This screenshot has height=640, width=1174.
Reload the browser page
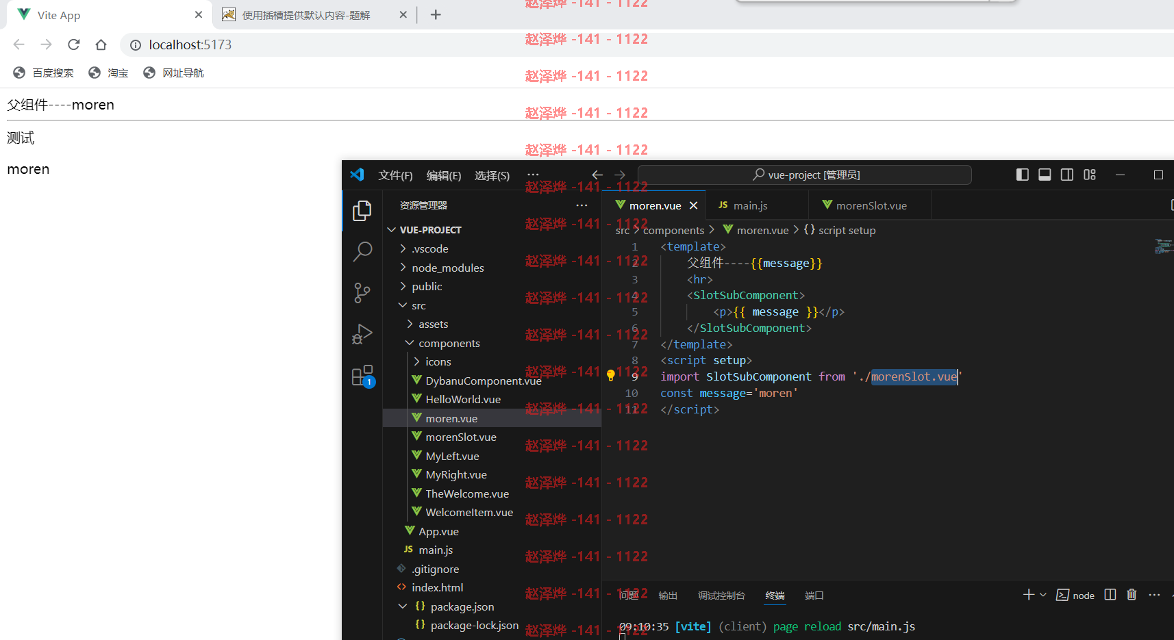74,44
